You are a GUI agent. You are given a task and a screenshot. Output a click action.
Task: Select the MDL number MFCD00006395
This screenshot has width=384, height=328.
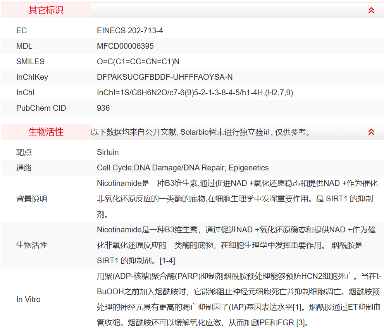point(125,46)
